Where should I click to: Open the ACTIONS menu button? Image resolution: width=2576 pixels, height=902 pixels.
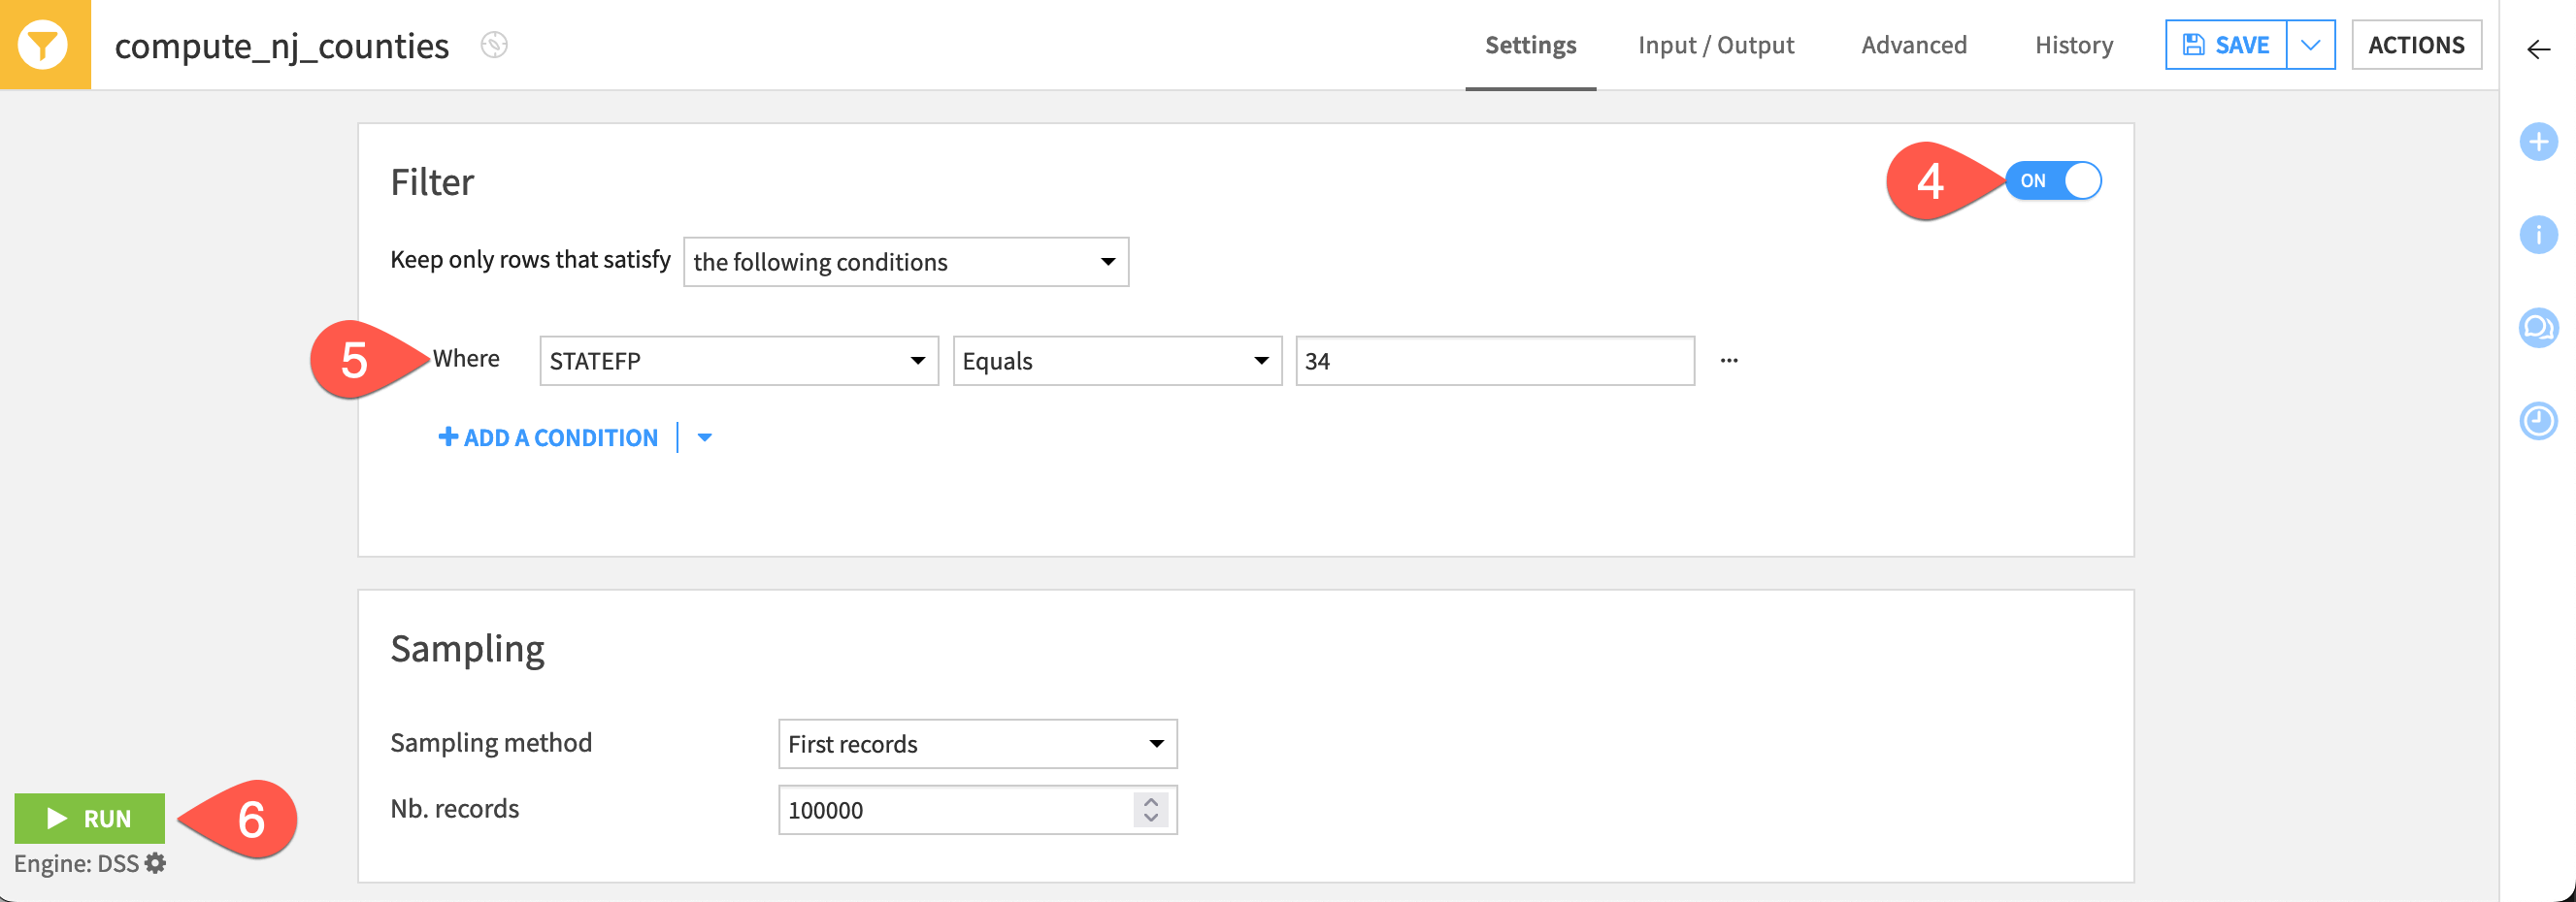tap(2416, 45)
